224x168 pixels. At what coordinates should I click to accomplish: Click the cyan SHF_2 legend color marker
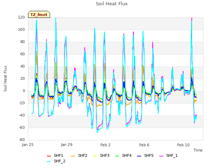coord(49,162)
